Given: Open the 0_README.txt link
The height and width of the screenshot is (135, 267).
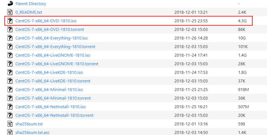Looking at the screenshot, I should point(29,12).
